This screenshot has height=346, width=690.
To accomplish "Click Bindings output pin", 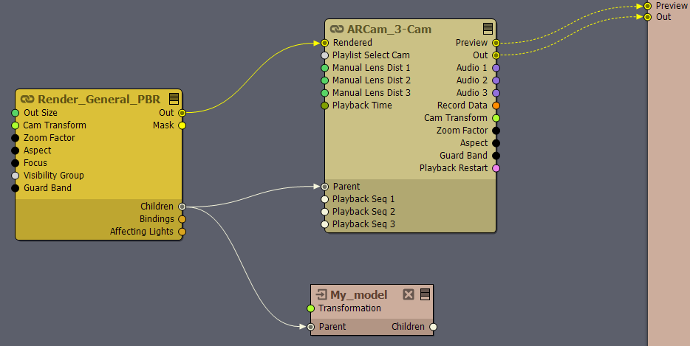I will coord(182,219).
